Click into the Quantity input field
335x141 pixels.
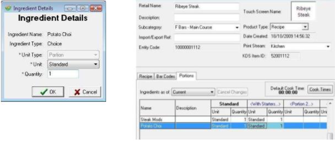tap(63, 74)
